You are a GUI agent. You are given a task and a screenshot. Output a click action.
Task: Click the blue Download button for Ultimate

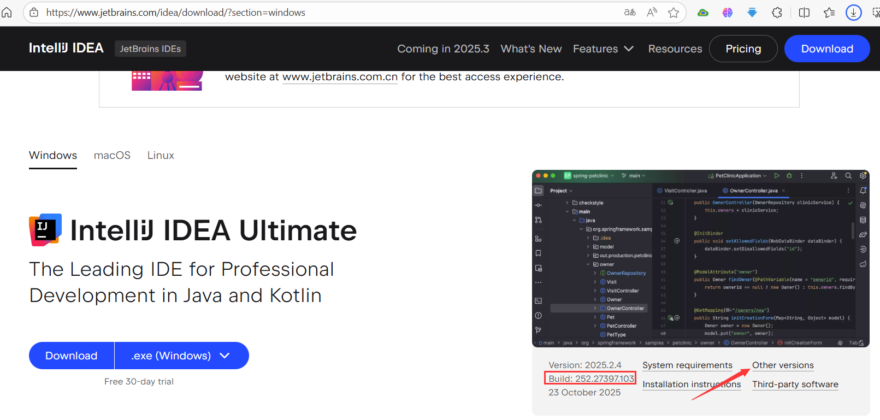72,356
